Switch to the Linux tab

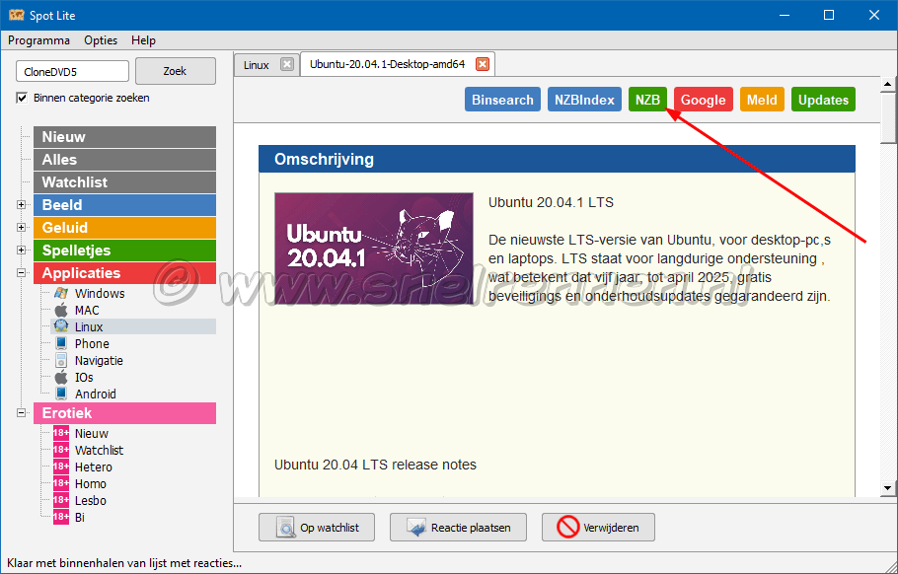[257, 65]
